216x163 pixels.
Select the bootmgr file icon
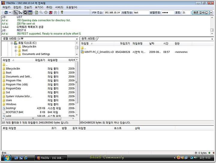click(x=4, y=108)
